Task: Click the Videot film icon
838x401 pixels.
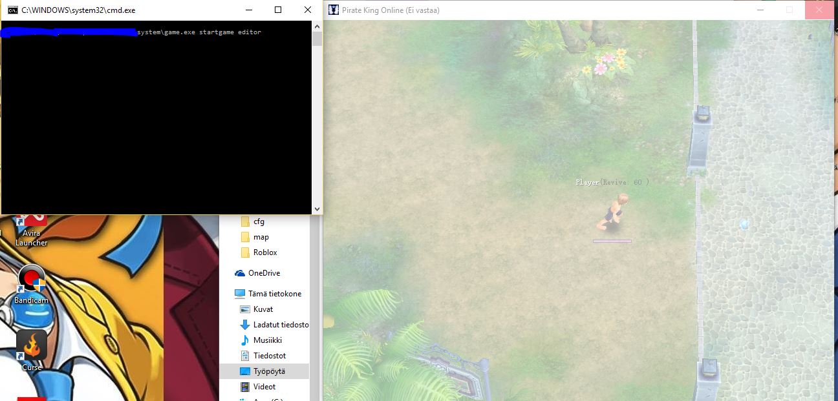Action: click(245, 387)
